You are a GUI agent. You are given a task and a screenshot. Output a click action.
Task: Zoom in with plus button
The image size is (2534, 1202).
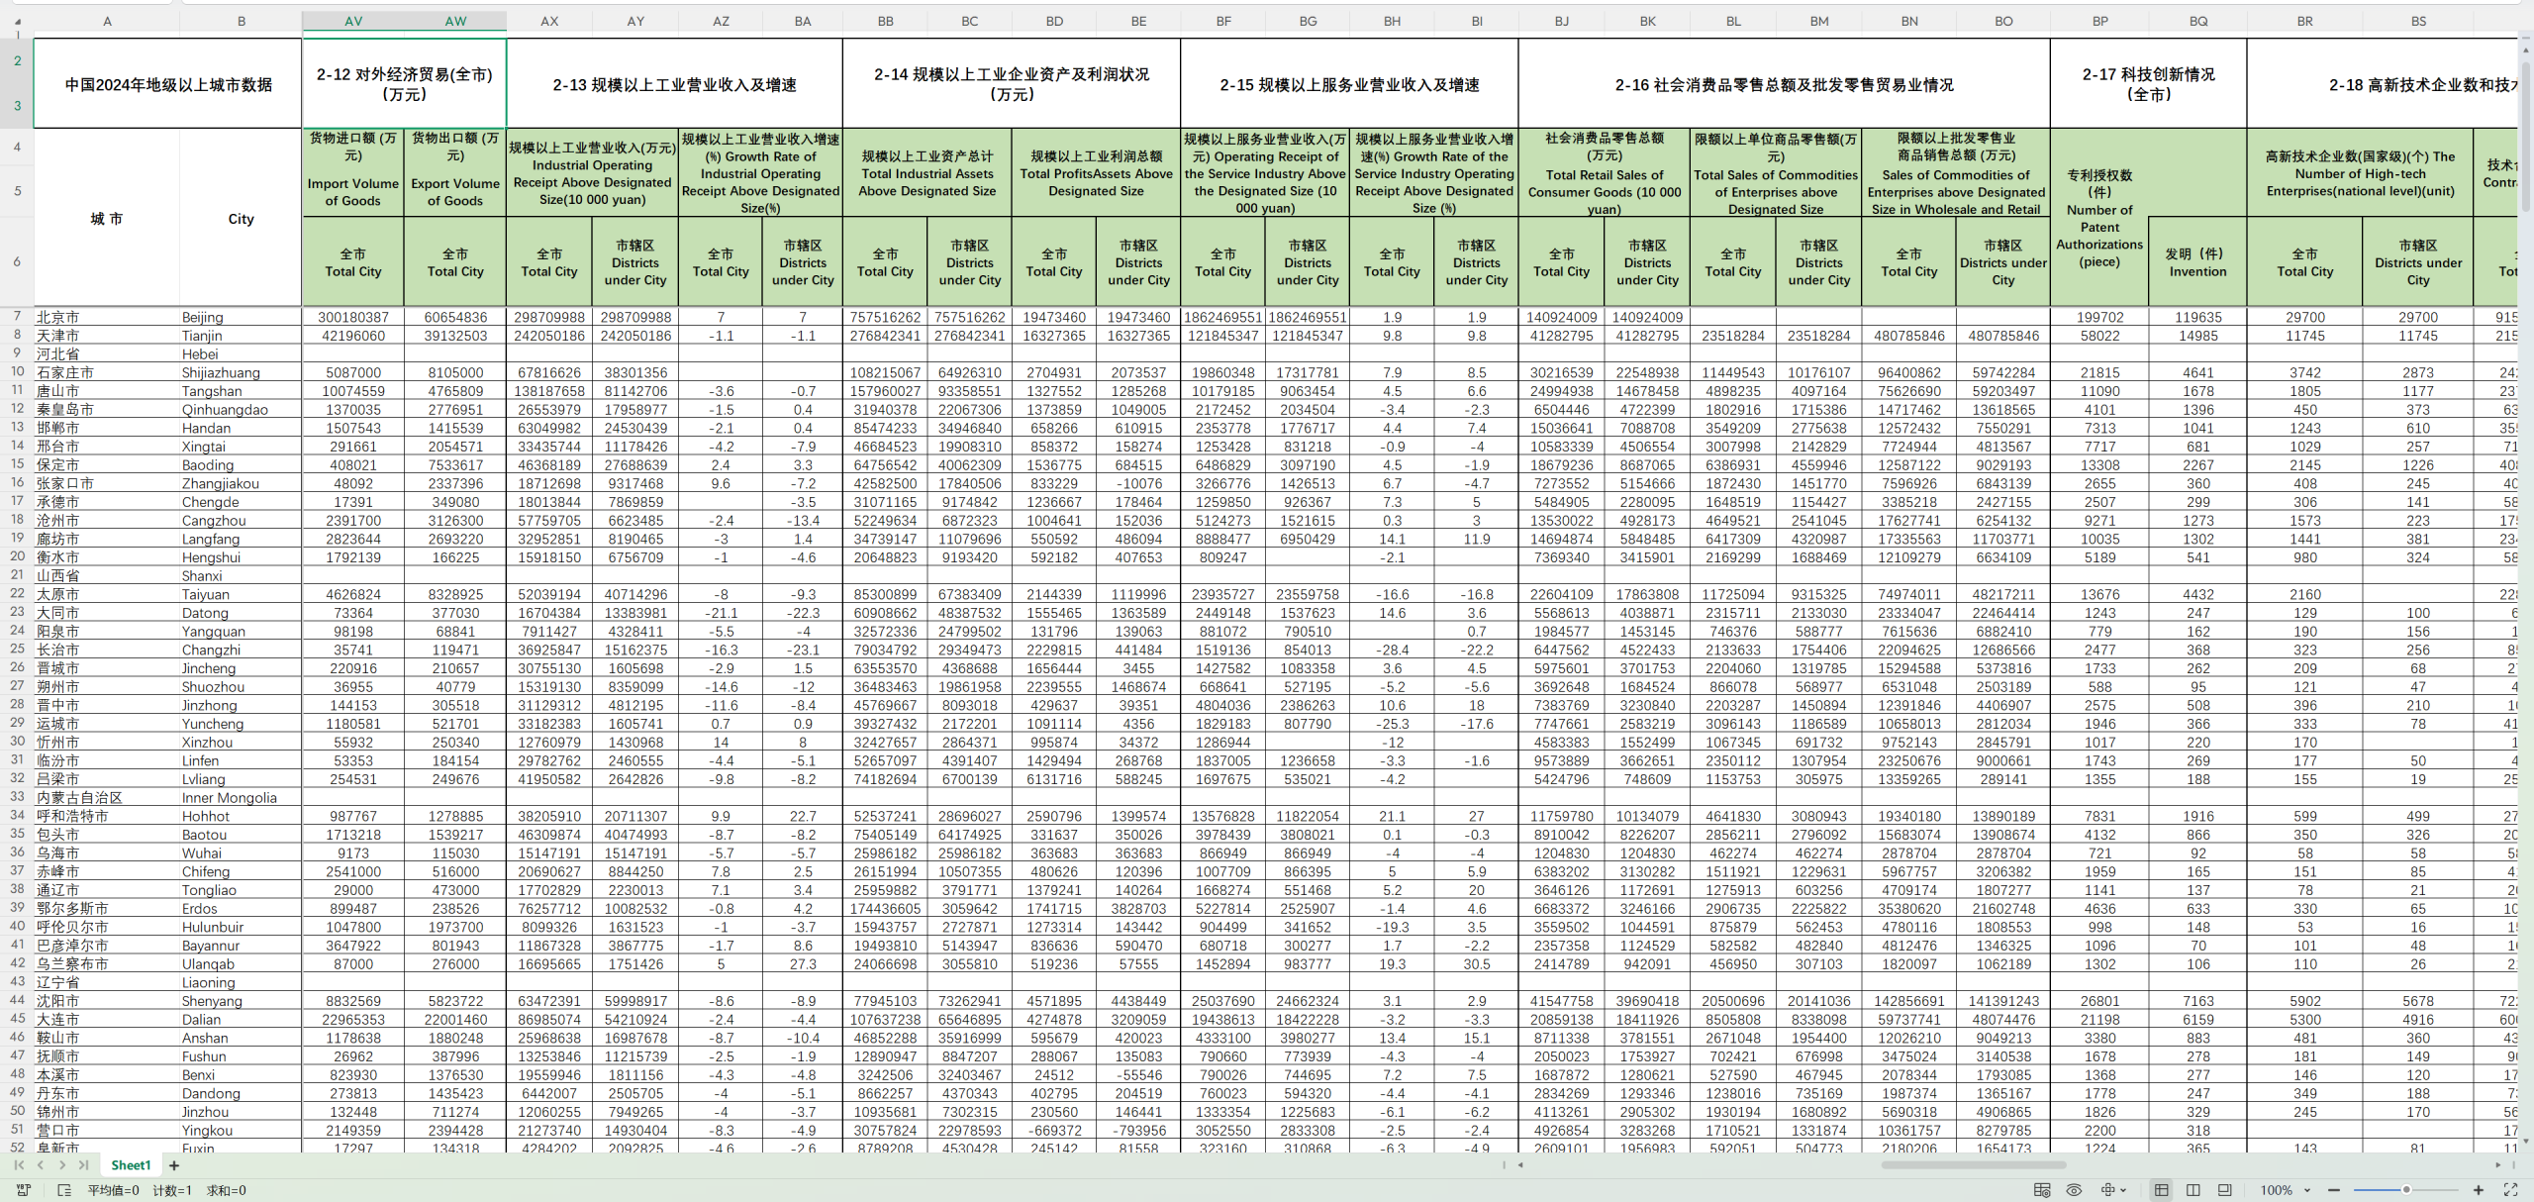pos(2479,1190)
